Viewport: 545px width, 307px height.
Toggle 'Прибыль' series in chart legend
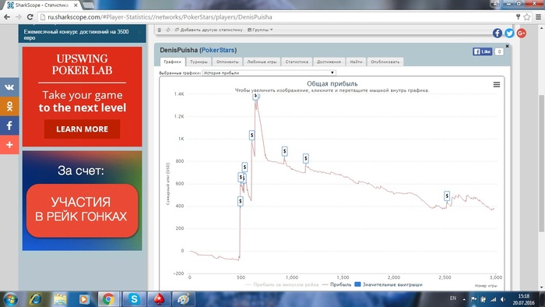point(336,284)
